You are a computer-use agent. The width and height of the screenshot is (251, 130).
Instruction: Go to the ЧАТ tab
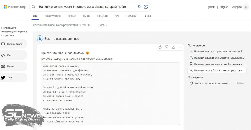[117, 16]
